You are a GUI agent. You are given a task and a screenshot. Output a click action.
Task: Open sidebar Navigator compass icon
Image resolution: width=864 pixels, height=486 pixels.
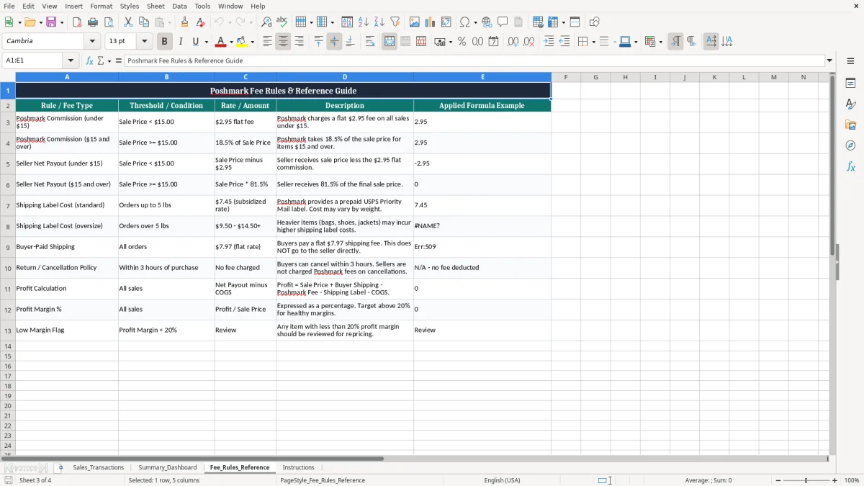point(850,145)
